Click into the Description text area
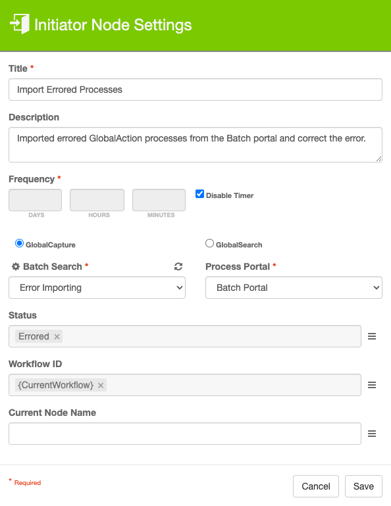 click(x=195, y=145)
